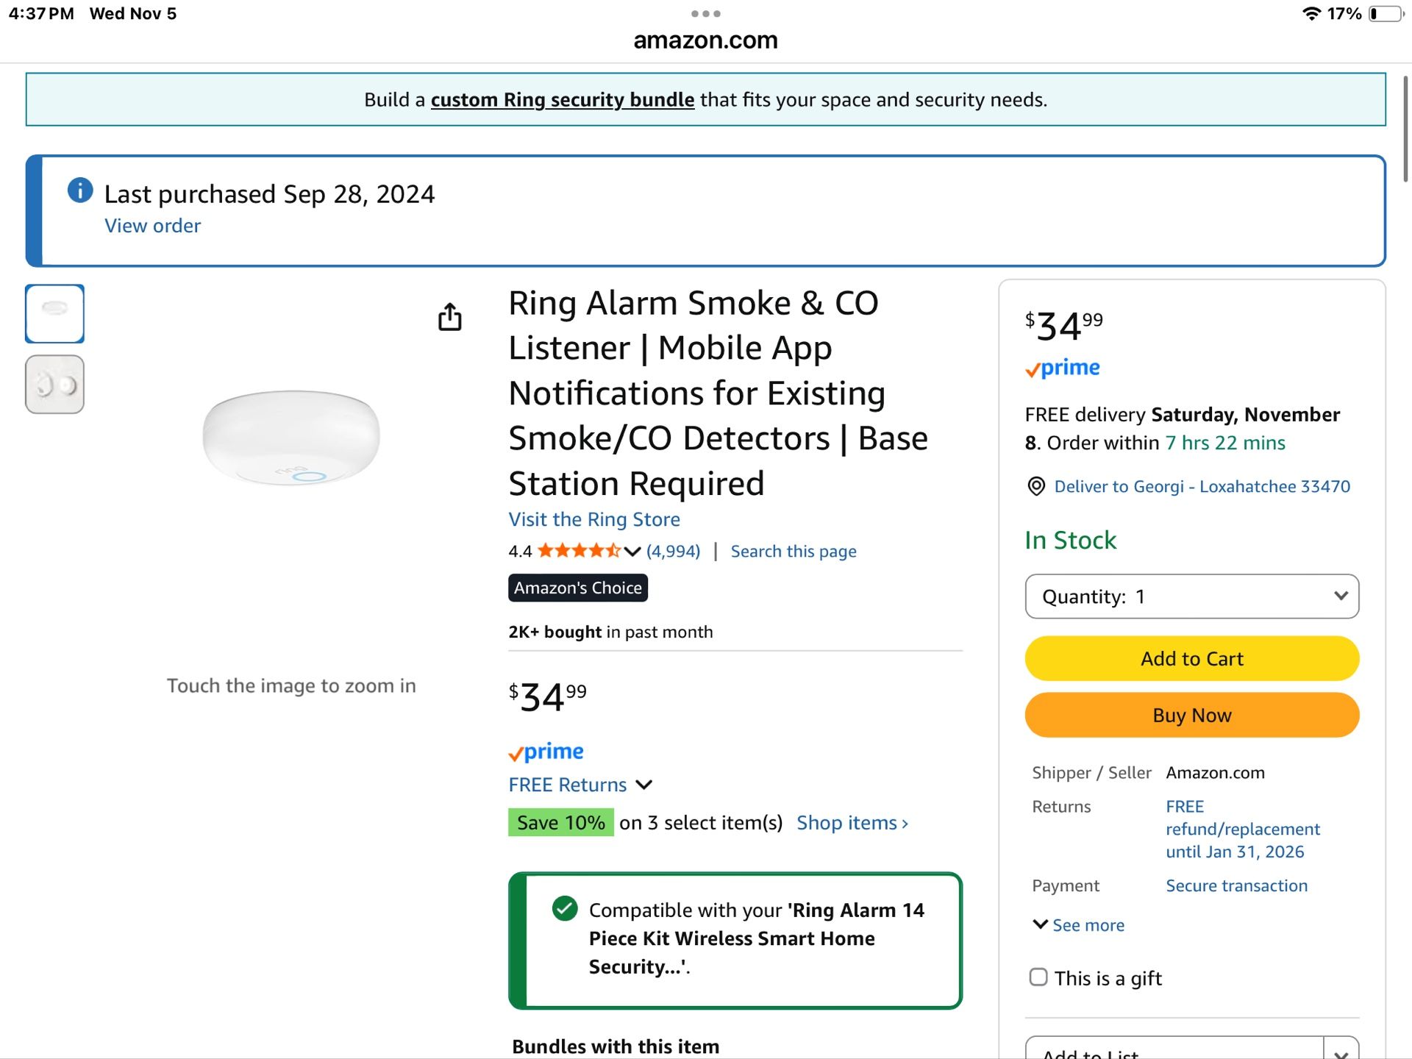Click Buy Now

(x=1191, y=715)
